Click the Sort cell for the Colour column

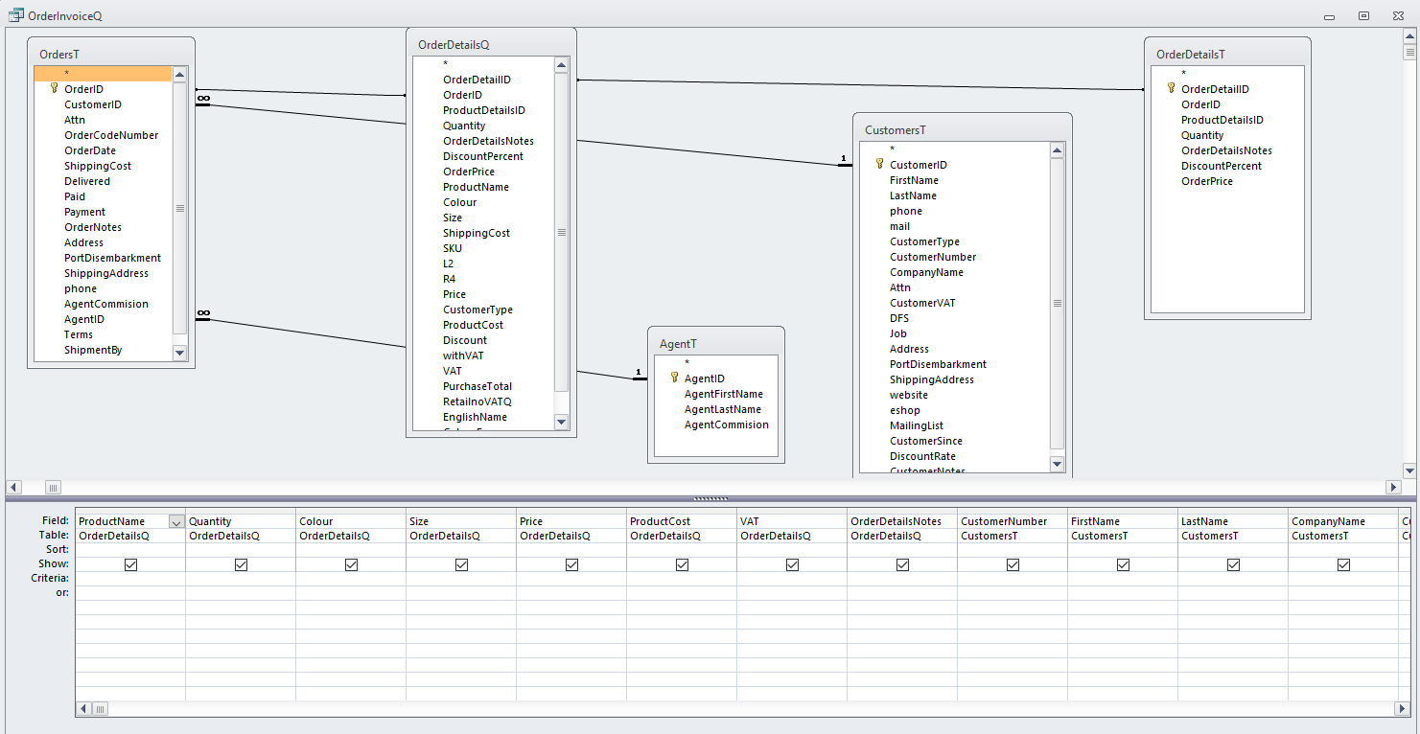(350, 551)
